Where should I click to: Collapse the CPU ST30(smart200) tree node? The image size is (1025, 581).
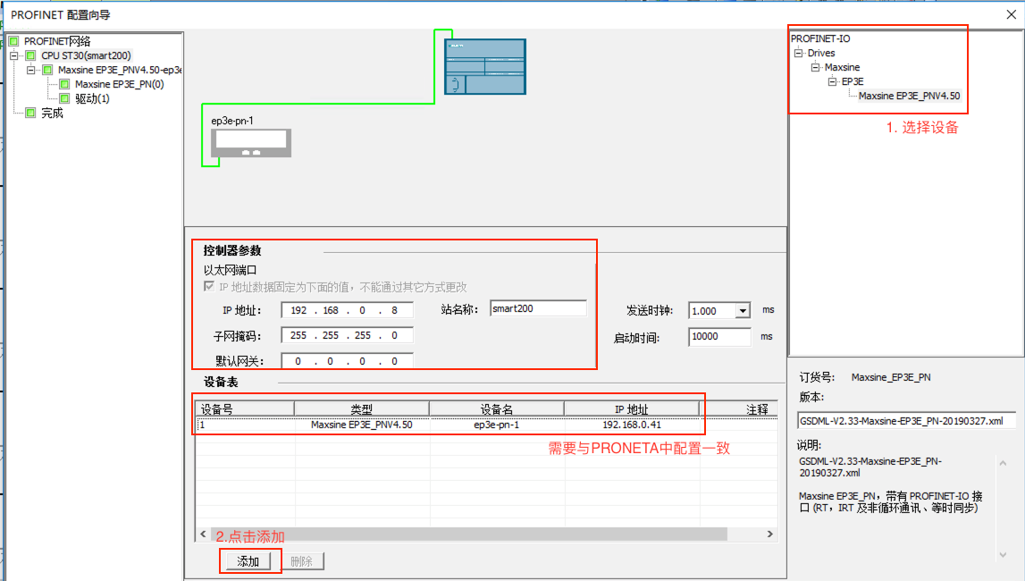point(15,55)
